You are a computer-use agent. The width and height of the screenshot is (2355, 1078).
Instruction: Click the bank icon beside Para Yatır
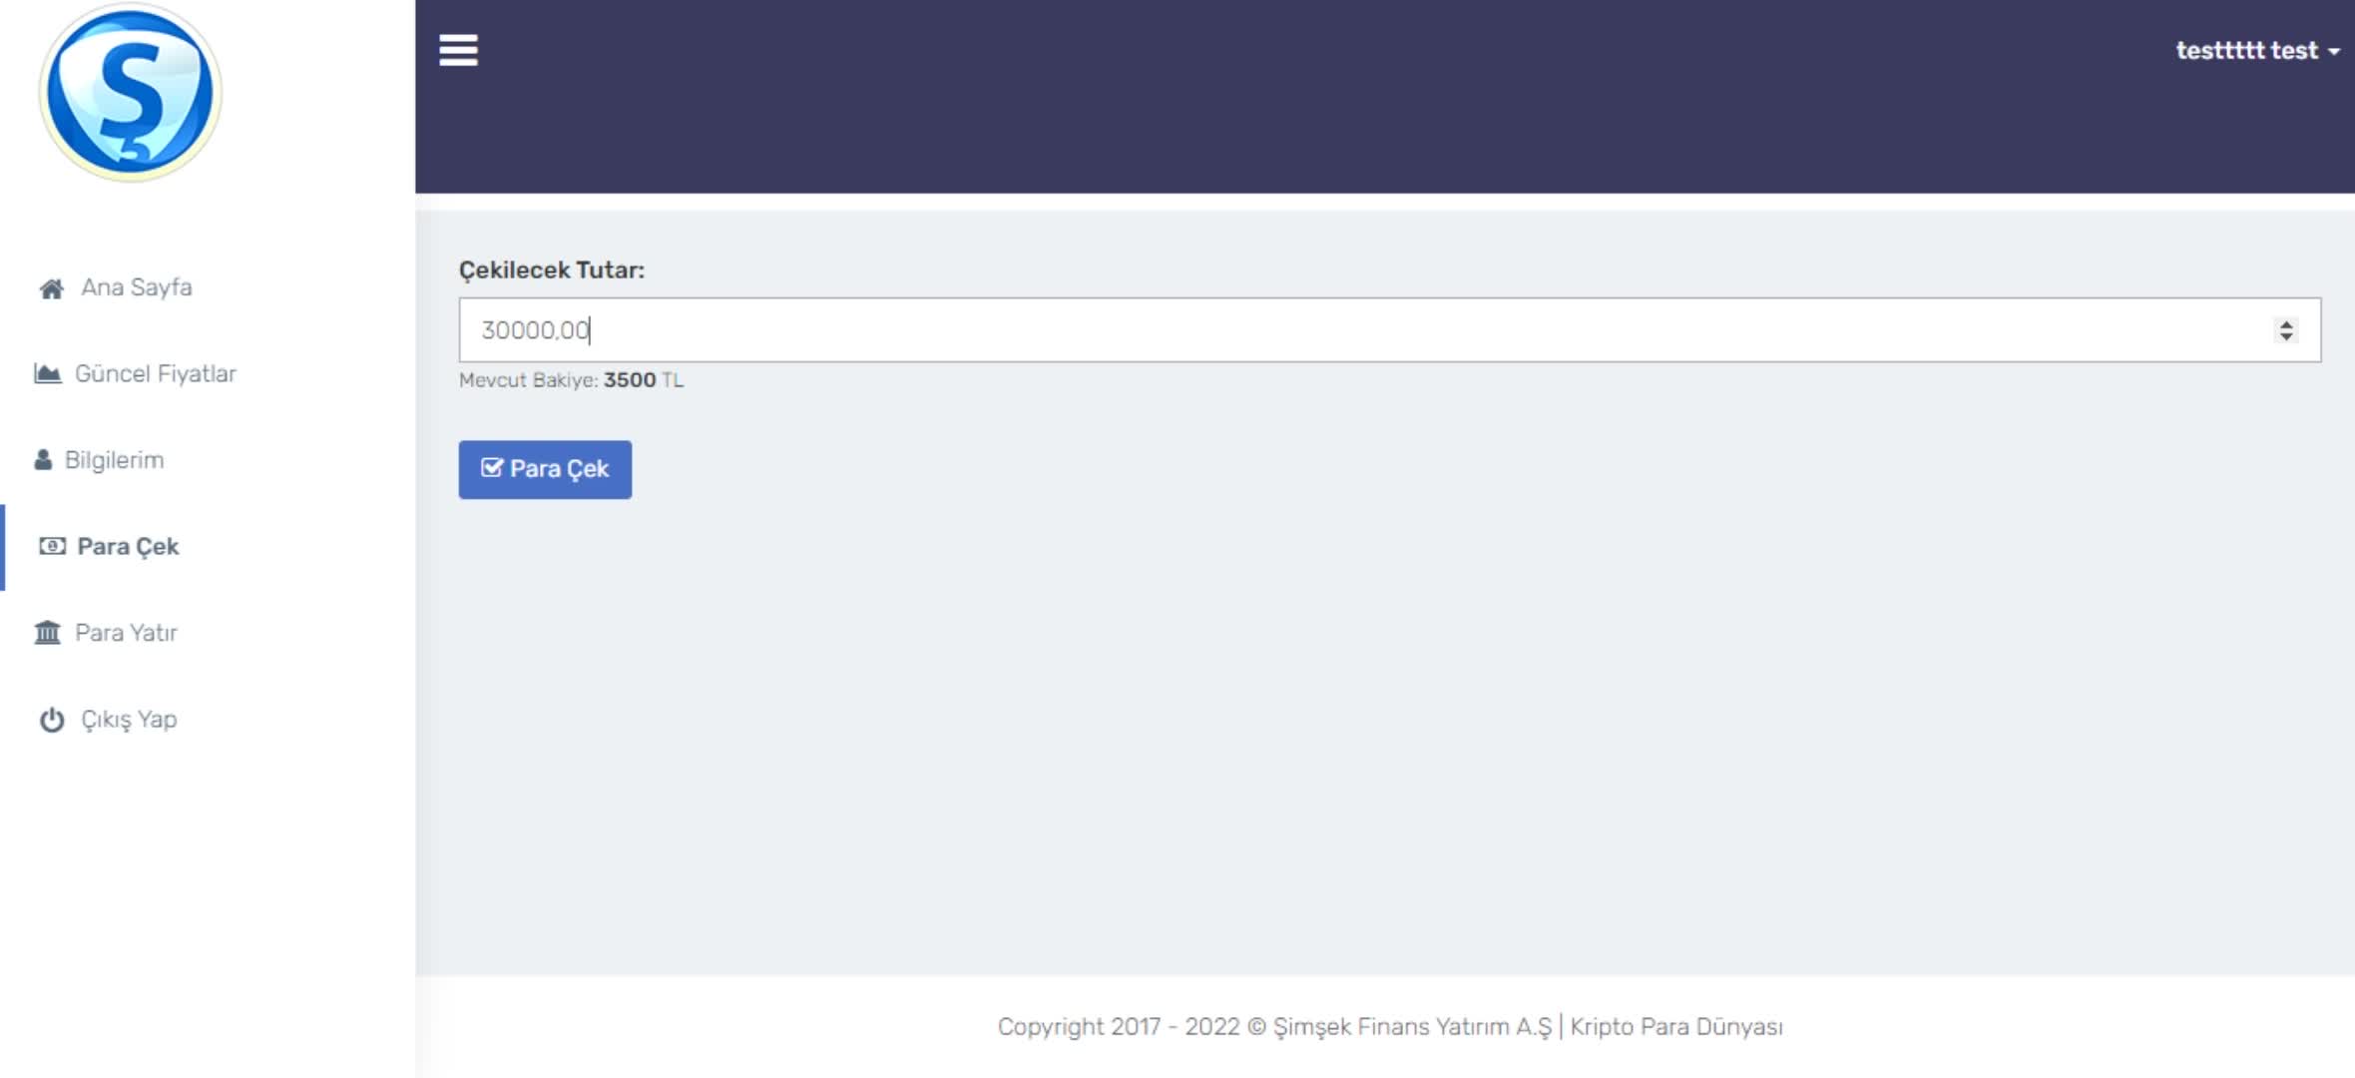(x=47, y=632)
